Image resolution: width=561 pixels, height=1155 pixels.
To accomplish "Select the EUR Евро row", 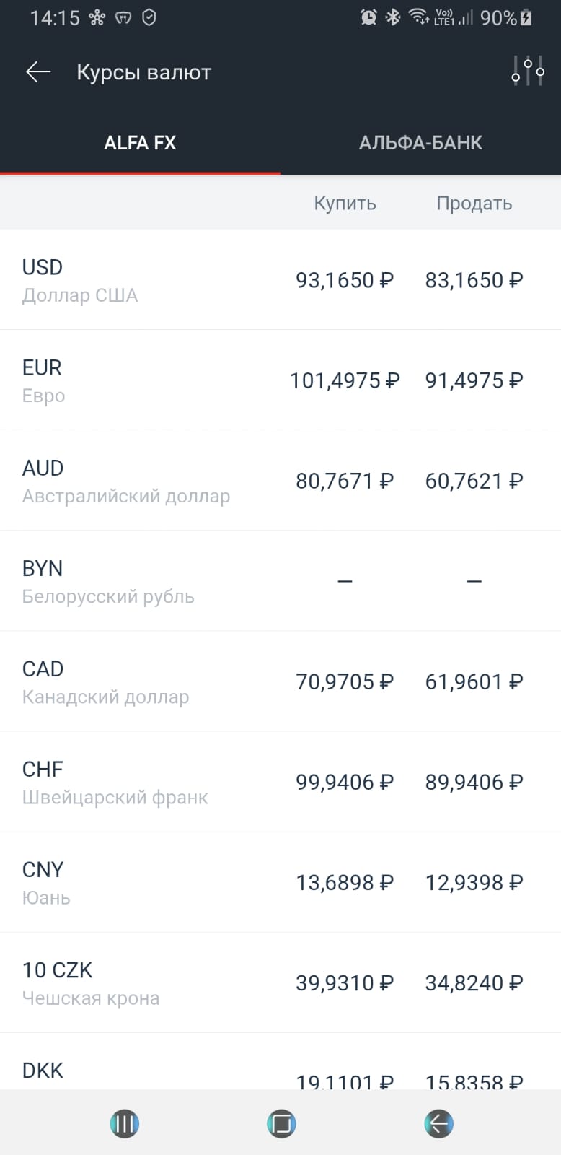I will (280, 380).
